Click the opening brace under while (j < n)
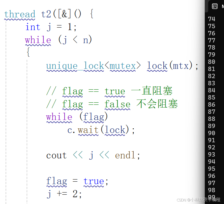The image size is (224, 204). pos(28,52)
